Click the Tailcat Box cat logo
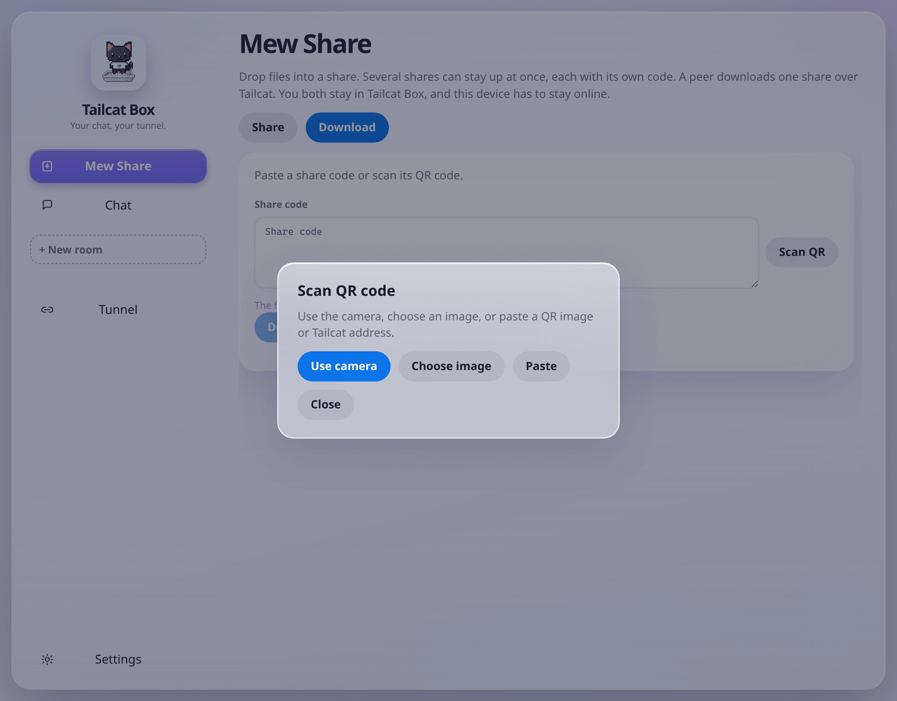The image size is (897, 701). 118,62
